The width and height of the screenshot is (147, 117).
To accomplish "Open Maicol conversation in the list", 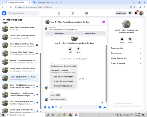I will 20,37.
